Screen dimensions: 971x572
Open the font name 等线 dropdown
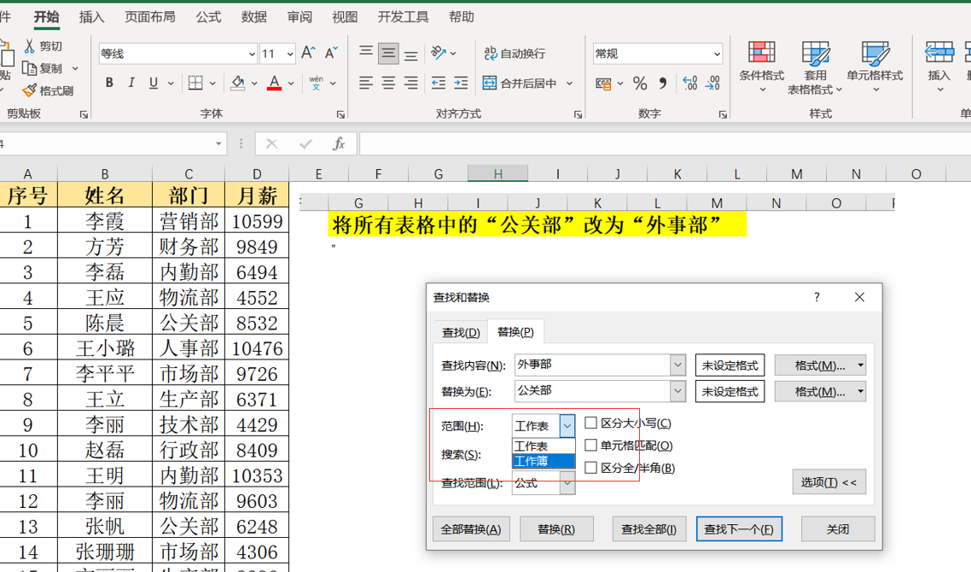252,54
